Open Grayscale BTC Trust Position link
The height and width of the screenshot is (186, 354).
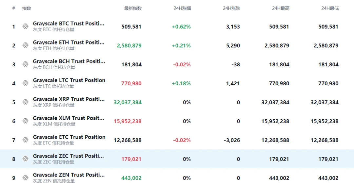click(x=69, y=24)
